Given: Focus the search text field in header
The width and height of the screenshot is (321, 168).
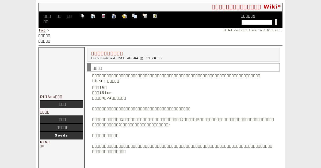Looking at the screenshot, I should pyautogui.click(x=257, y=22).
